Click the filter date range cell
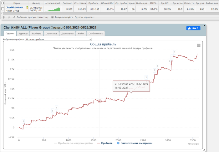219x152 pixels. 36,9
